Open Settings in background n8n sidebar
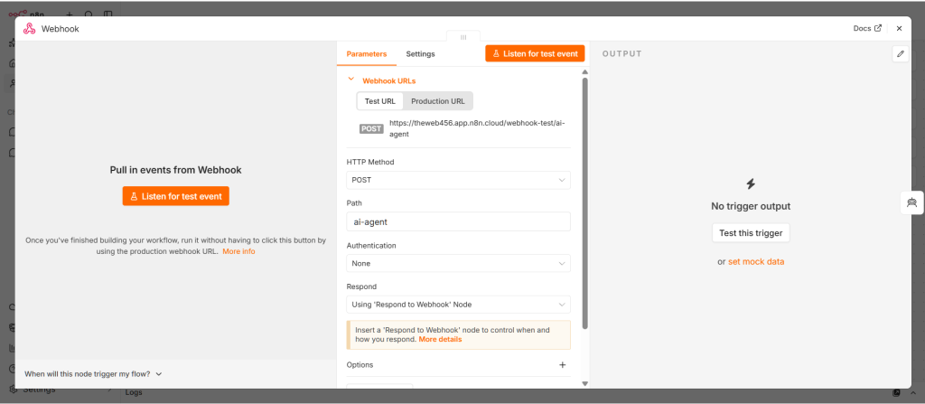Viewport: 925px width, 404px height. click(x=39, y=390)
